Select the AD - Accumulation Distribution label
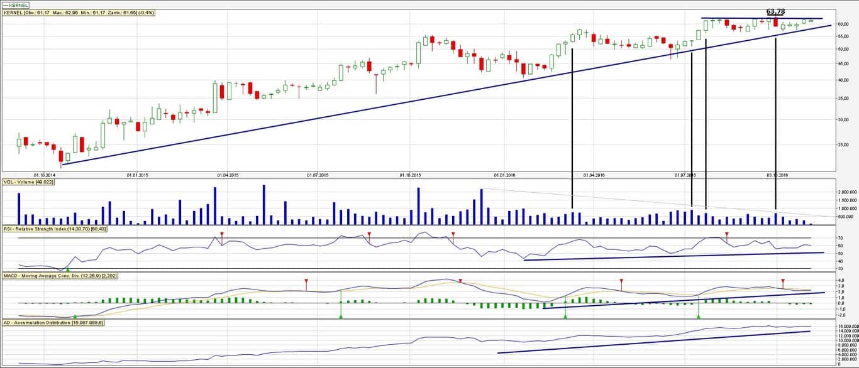The height and width of the screenshot is (368, 859). [x=53, y=322]
